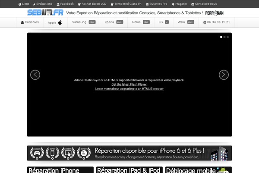Select the second slider dot
Viewport: 259px width, 173px height.
pos(224,37)
